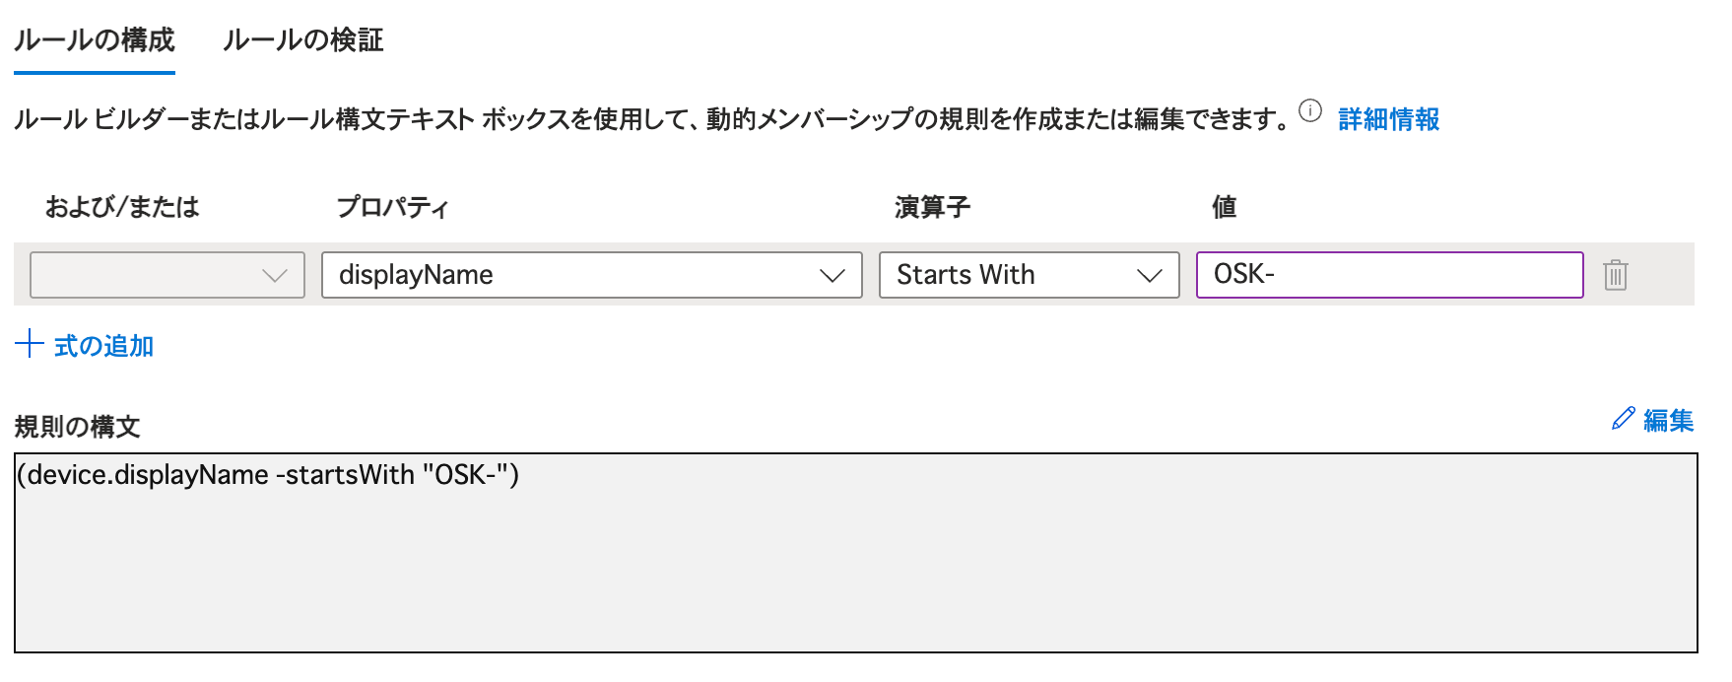Select the ルールの構成 tab
Image resolution: width=1732 pixels, height=682 pixels.
coord(95,40)
